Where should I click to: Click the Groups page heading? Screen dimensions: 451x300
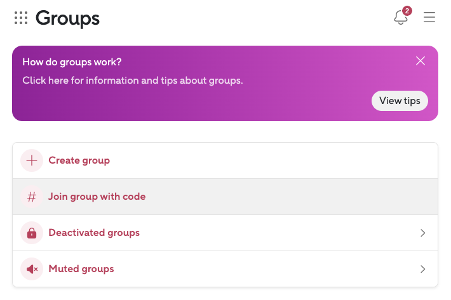(x=67, y=18)
